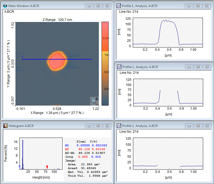The height and width of the screenshot is (184, 214).
Task: Close the Main Window A.BCR
Action: [x=107, y=6]
